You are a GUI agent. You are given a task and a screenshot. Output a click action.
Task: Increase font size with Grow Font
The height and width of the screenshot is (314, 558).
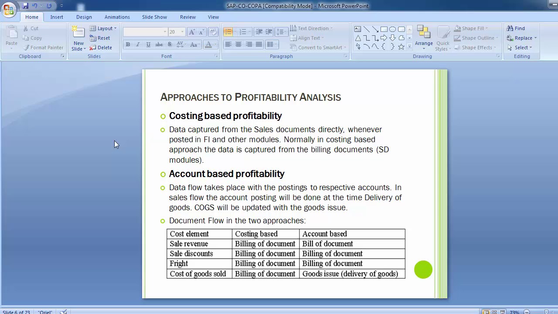click(192, 32)
